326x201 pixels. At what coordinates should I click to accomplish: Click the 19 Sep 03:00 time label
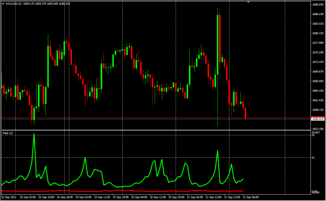(x=83, y=197)
